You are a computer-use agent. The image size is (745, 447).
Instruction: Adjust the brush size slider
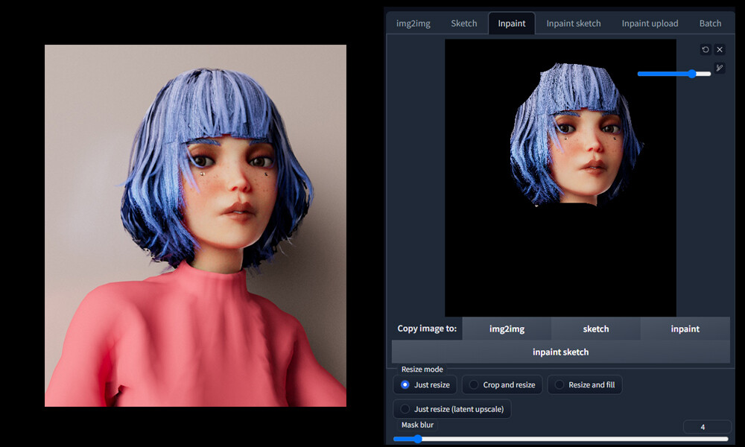point(674,74)
